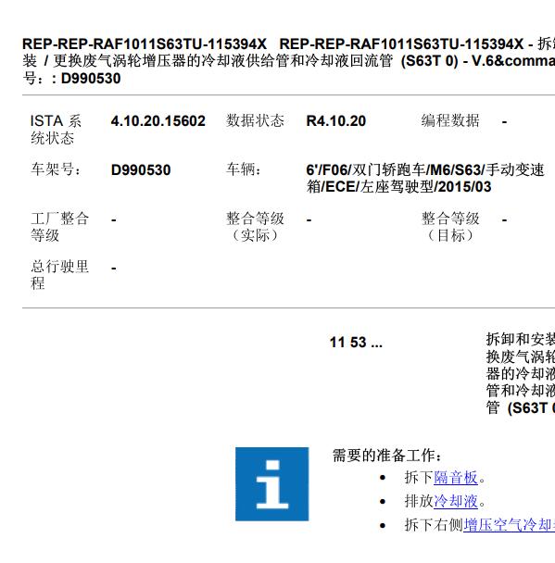
Task: Click the 车架号 label
Action: [56, 169]
